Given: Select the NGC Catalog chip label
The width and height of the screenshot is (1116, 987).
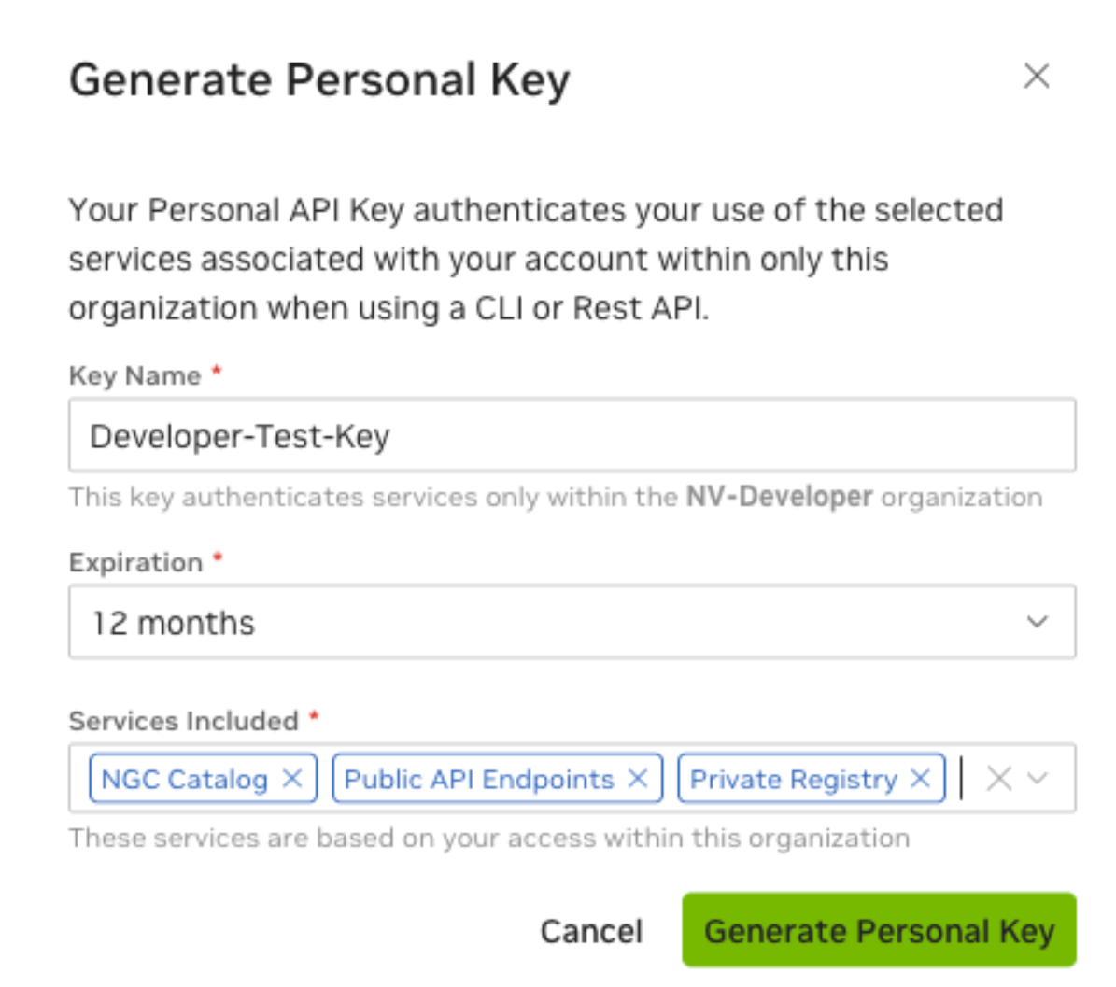Looking at the screenshot, I should pos(185,779).
